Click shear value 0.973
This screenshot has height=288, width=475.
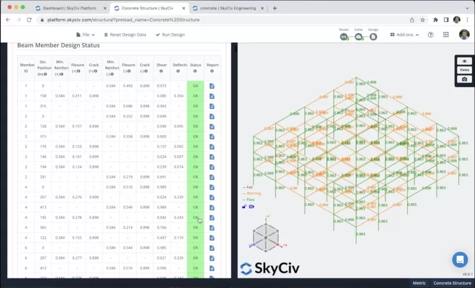[x=161, y=86]
